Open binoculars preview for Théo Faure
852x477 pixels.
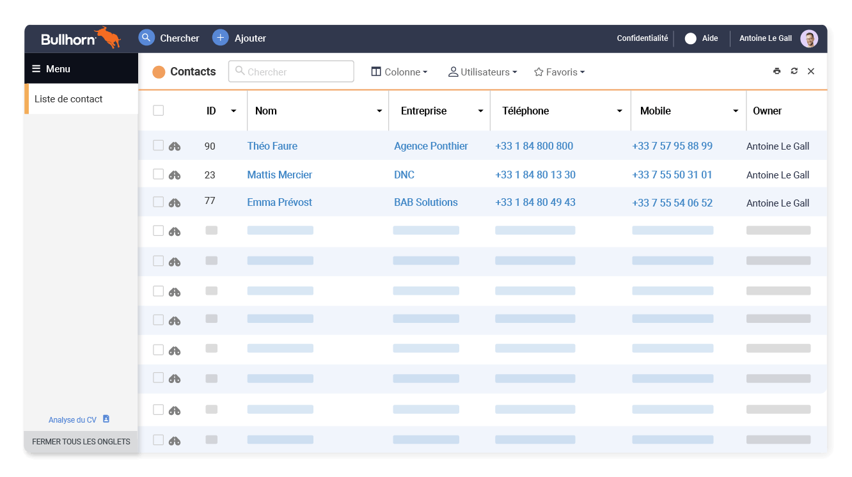(175, 146)
